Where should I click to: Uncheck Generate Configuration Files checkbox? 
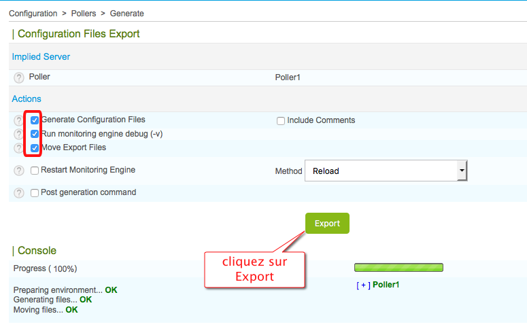[x=35, y=120]
